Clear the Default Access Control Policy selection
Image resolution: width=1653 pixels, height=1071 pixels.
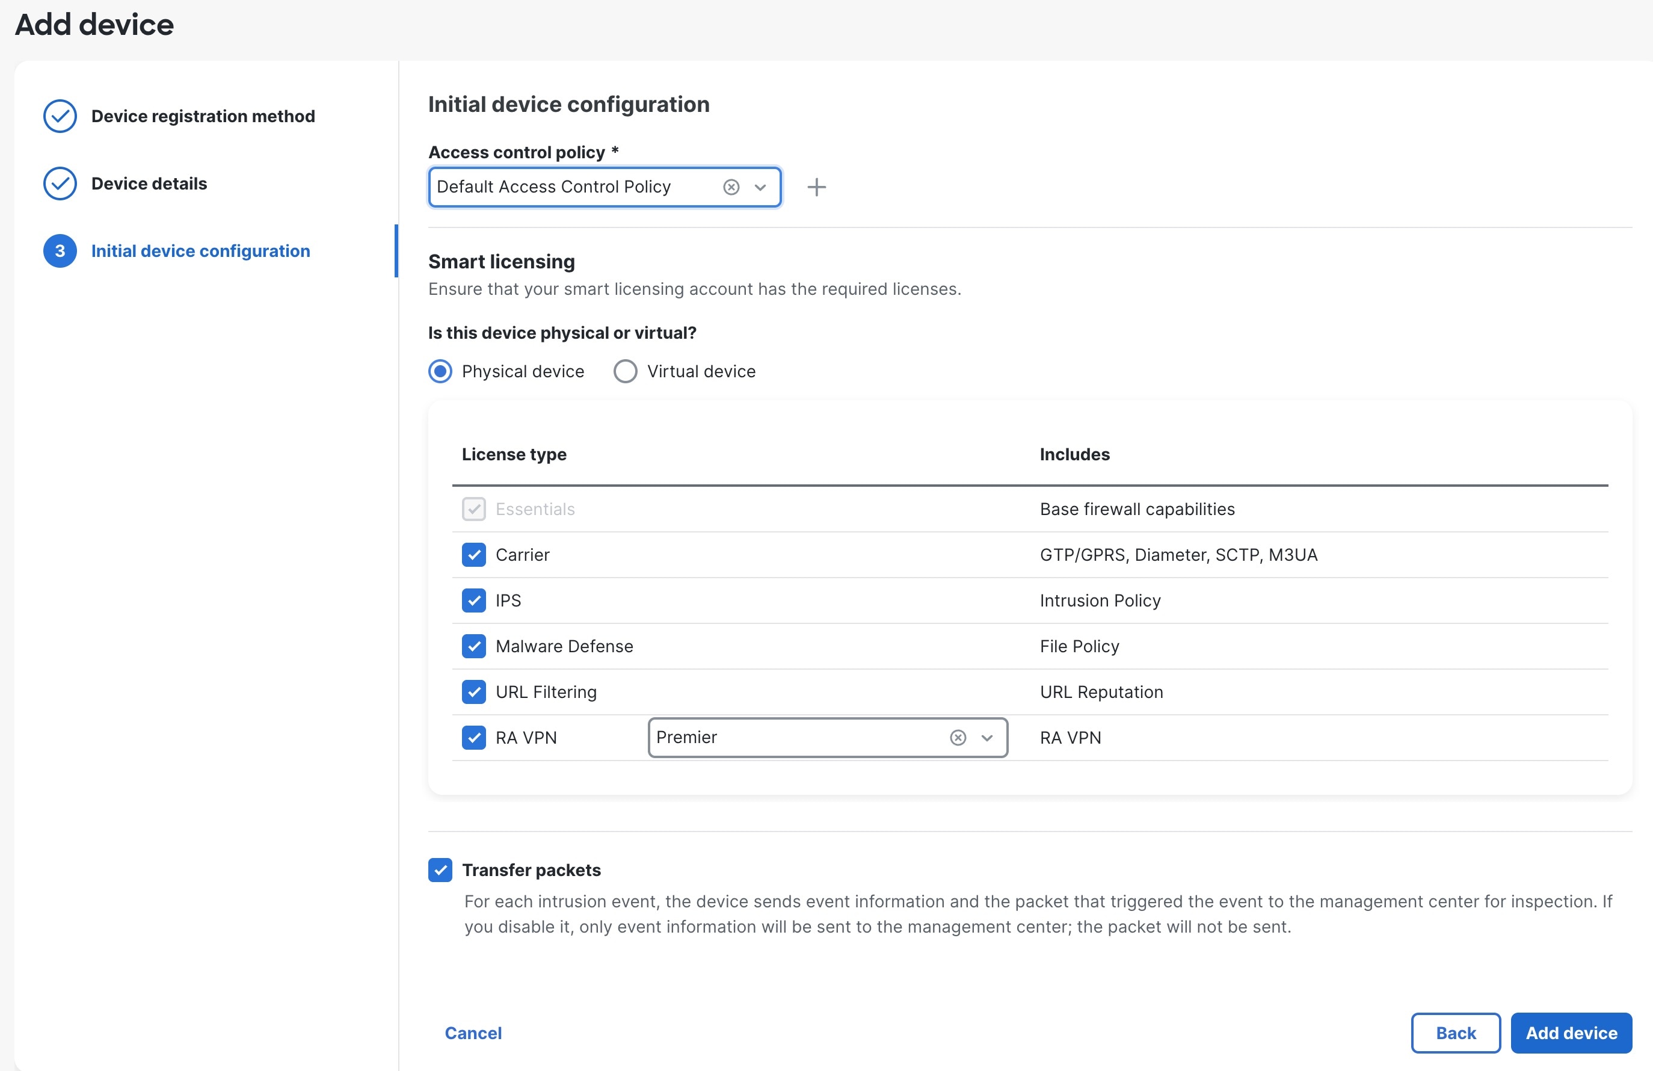pyautogui.click(x=731, y=187)
